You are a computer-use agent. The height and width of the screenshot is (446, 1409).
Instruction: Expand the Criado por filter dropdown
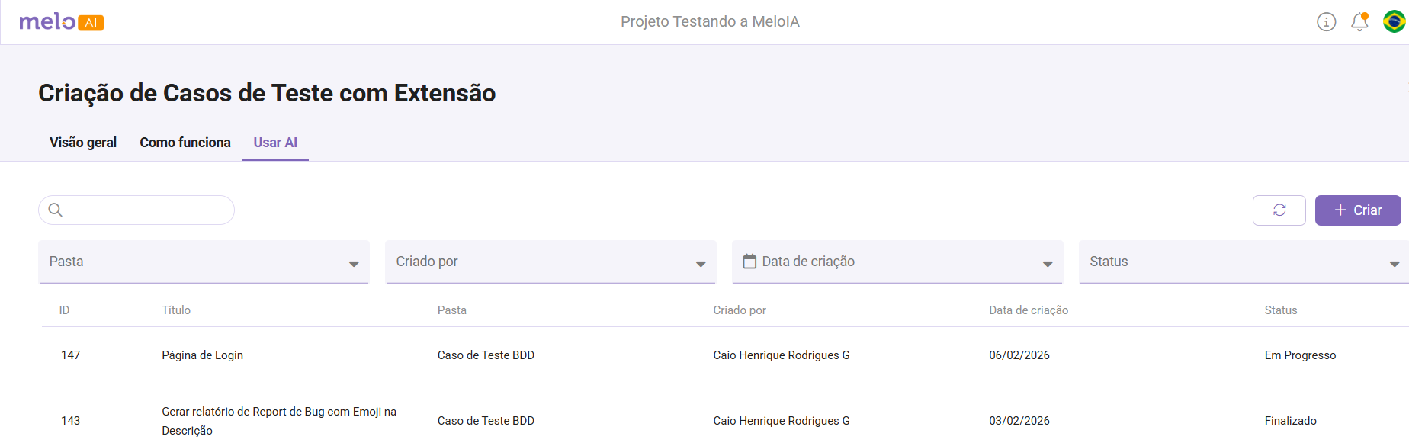(700, 264)
